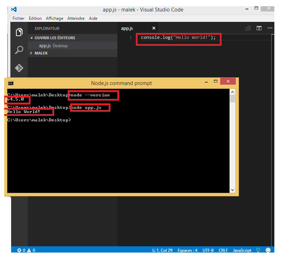Click the Open Preview icon in the editor toolbar

pos(248,28)
